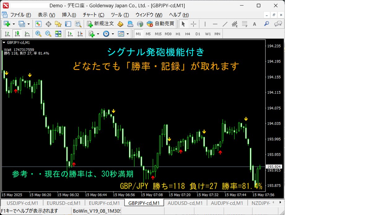Open the Profiles icon
This screenshot has width=378, height=215.
pos(22,24)
